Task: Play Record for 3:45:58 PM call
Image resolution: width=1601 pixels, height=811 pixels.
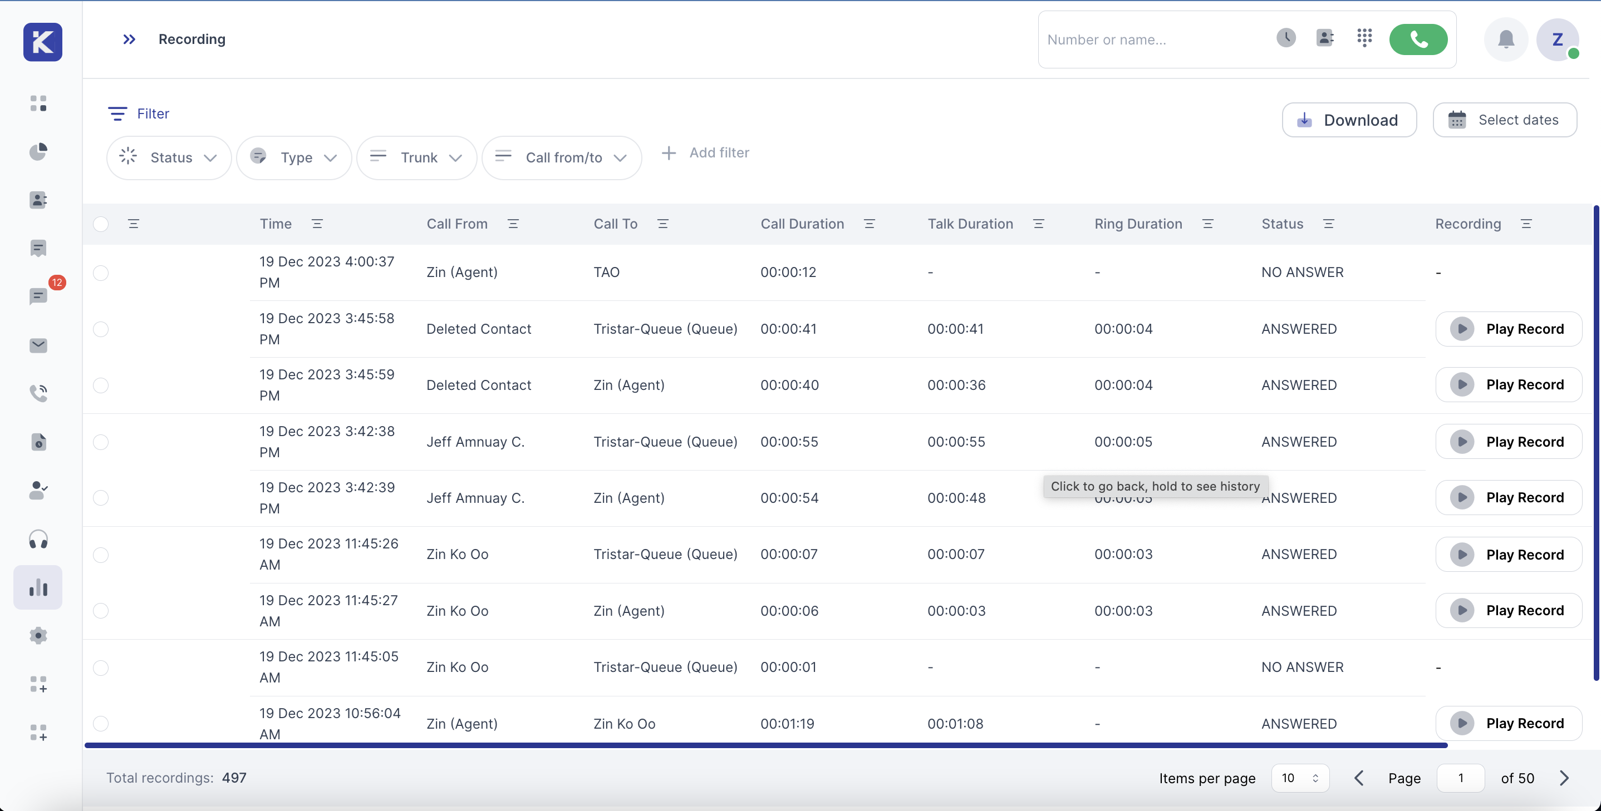Action: (1509, 329)
